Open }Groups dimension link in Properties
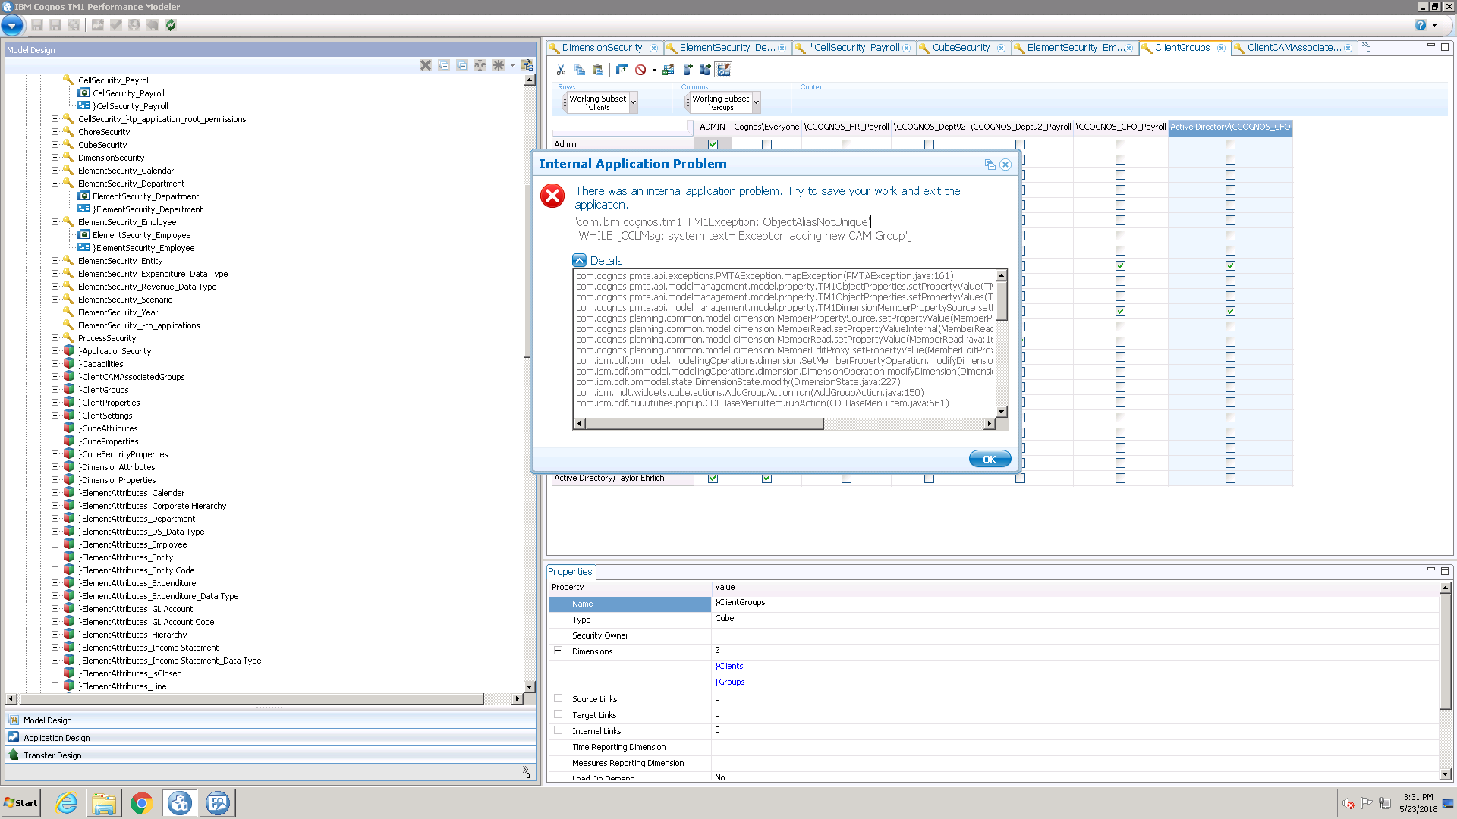The image size is (1457, 819). coord(730,682)
